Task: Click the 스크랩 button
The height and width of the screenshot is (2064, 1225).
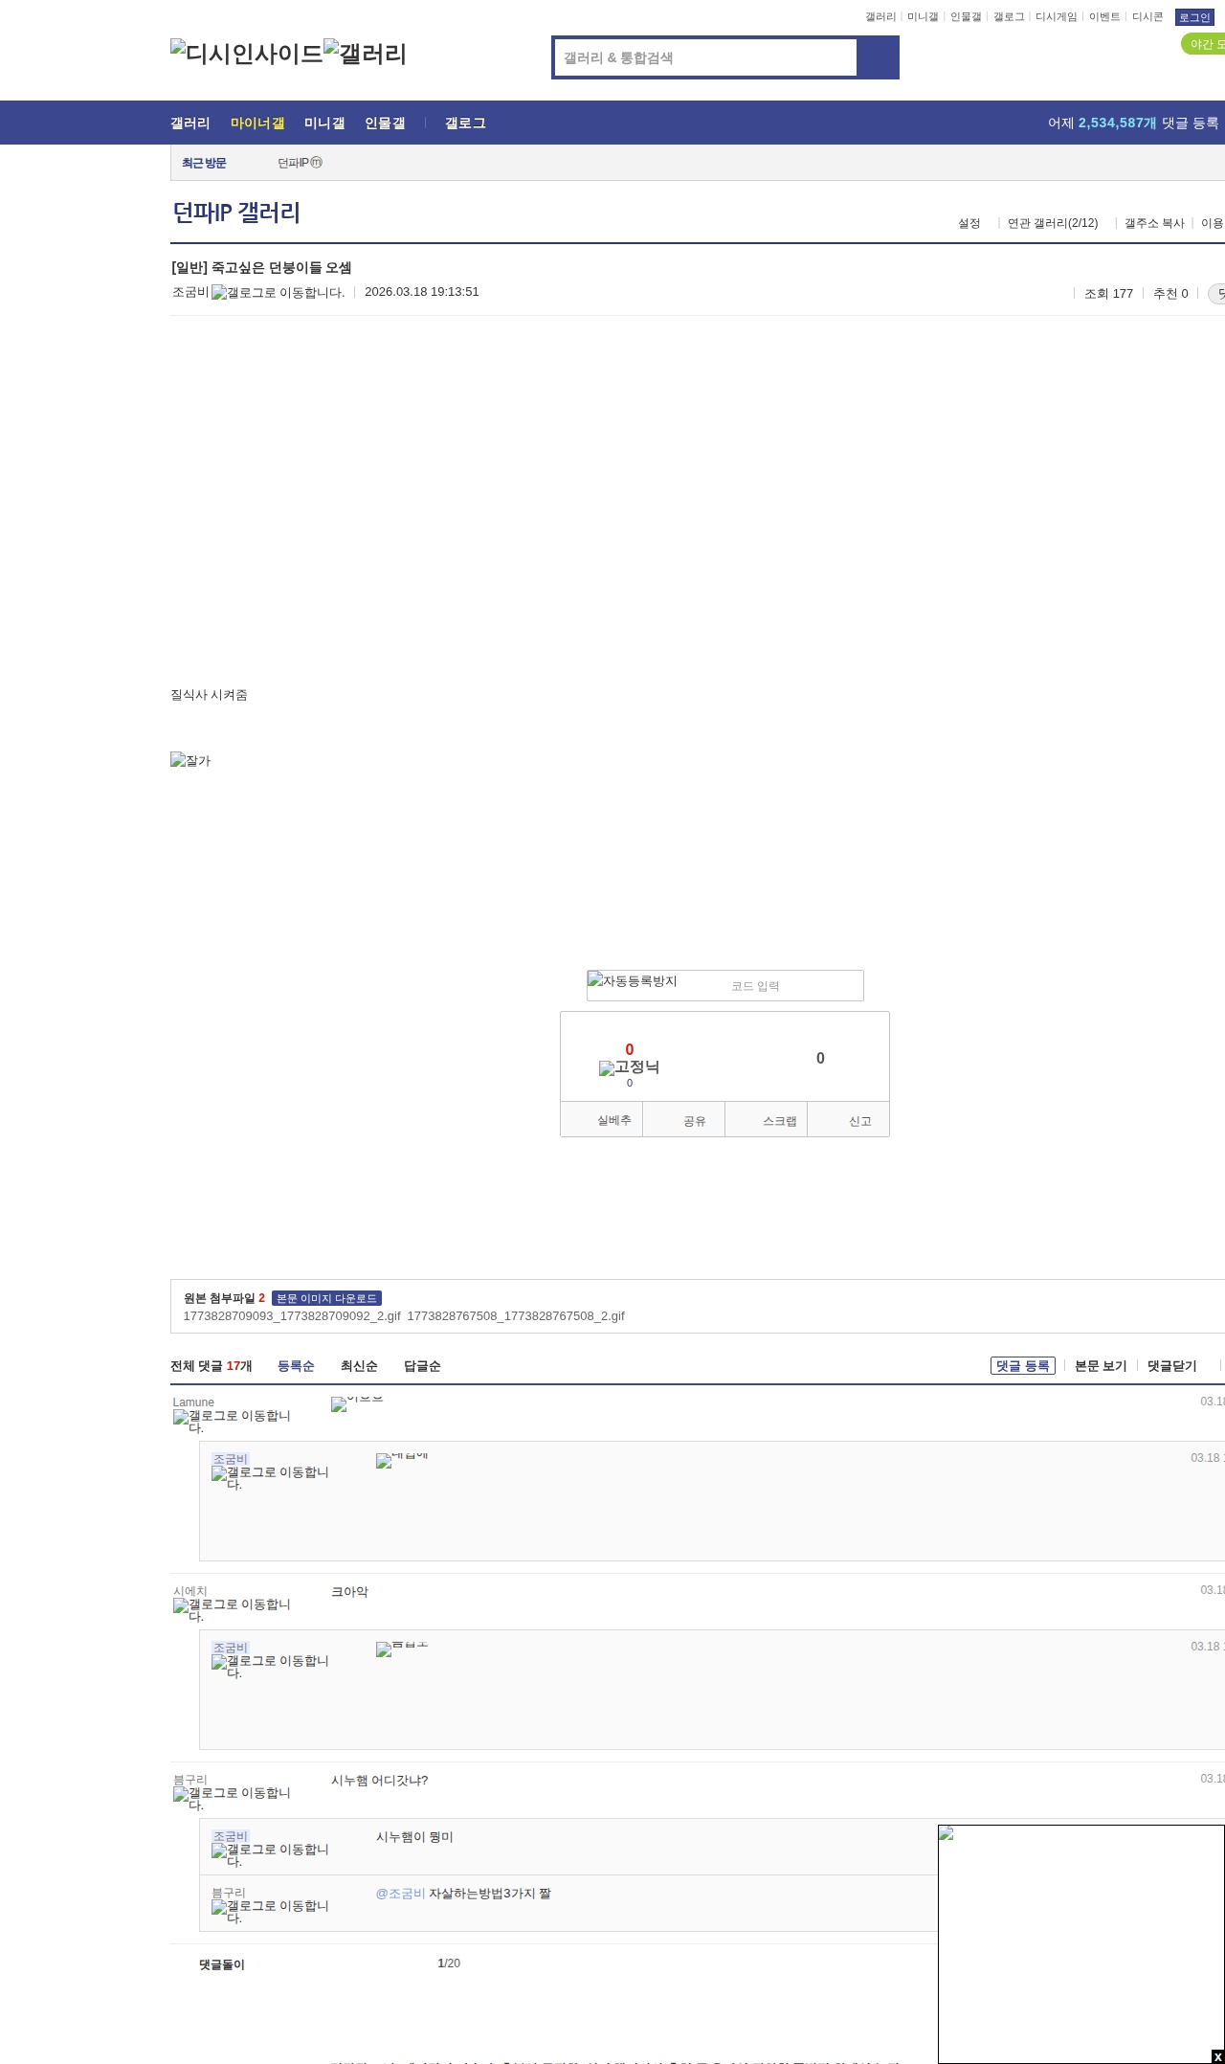Action: (x=767, y=1120)
